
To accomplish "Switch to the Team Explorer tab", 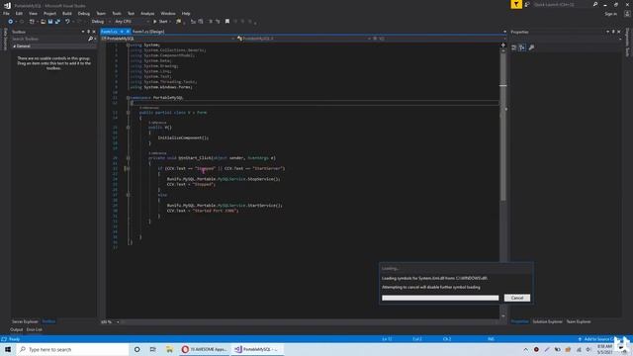I will (x=579, y=321).
